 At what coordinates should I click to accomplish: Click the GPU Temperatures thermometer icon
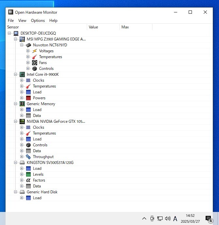(28, 133)
